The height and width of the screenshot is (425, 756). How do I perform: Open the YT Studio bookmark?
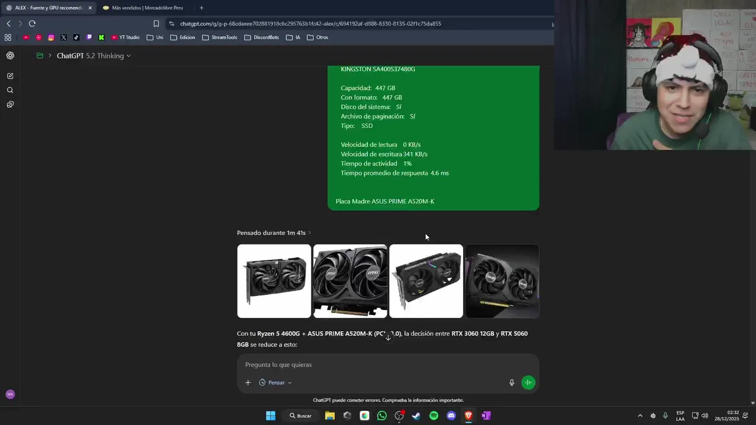click(x=125, y=37)
